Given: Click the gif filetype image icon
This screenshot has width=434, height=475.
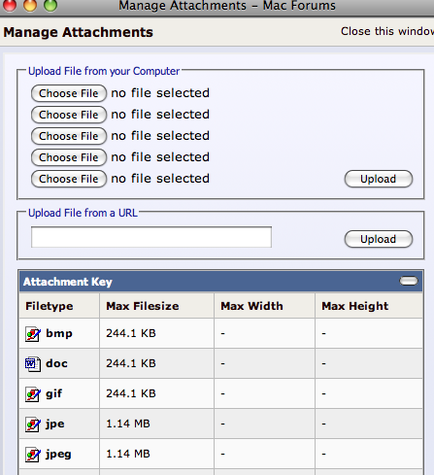Looking at the screenshot, I should [x=33, y=394].
